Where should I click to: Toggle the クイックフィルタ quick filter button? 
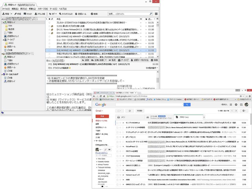tap(66, 14)
